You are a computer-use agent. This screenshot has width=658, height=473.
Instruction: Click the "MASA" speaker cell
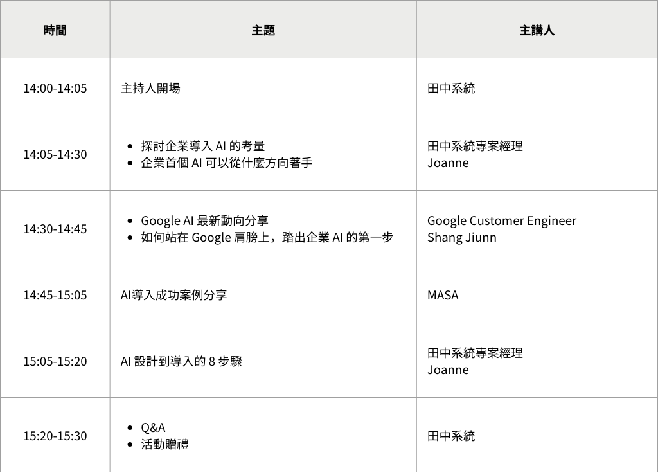click(x=443, y=295)
